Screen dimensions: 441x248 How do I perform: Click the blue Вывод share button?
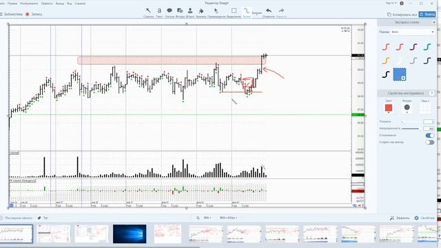[x=427, y=14]
